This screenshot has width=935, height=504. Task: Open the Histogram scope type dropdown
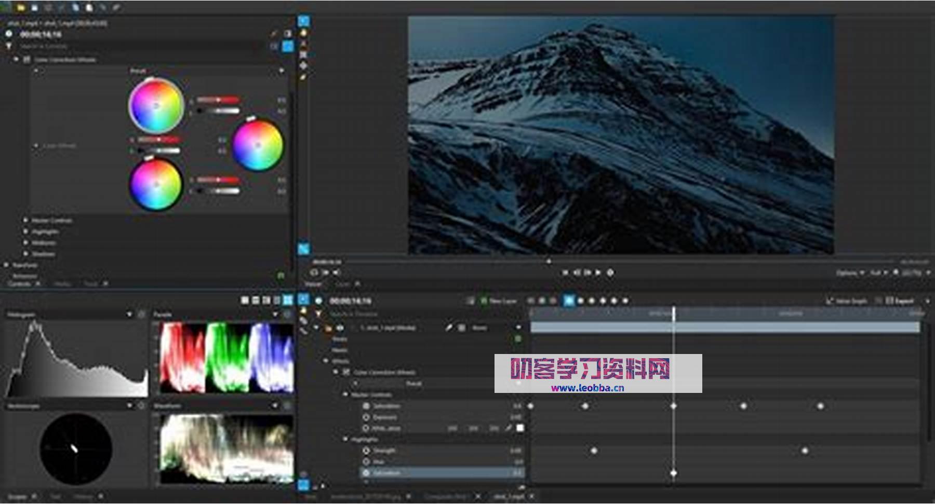pyautogui.click(x=129, y=315)
